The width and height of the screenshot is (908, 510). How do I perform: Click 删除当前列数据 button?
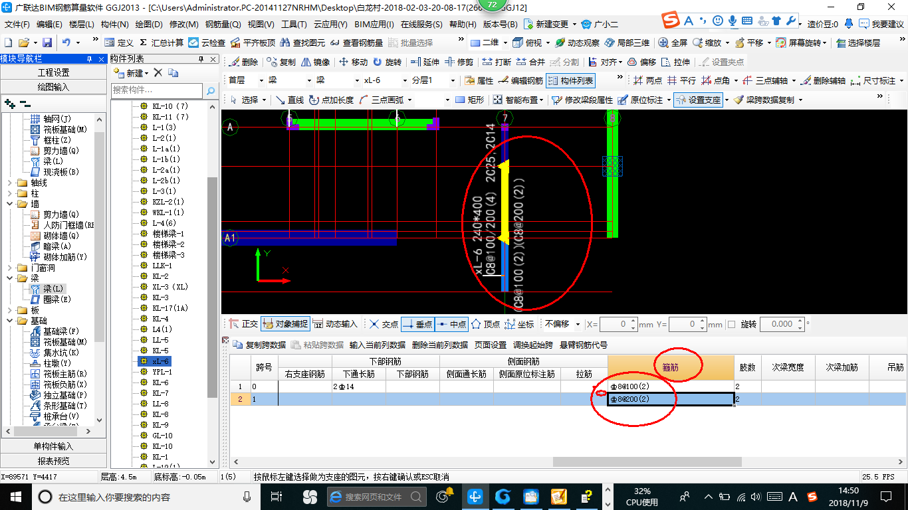(x=440, y=345)
